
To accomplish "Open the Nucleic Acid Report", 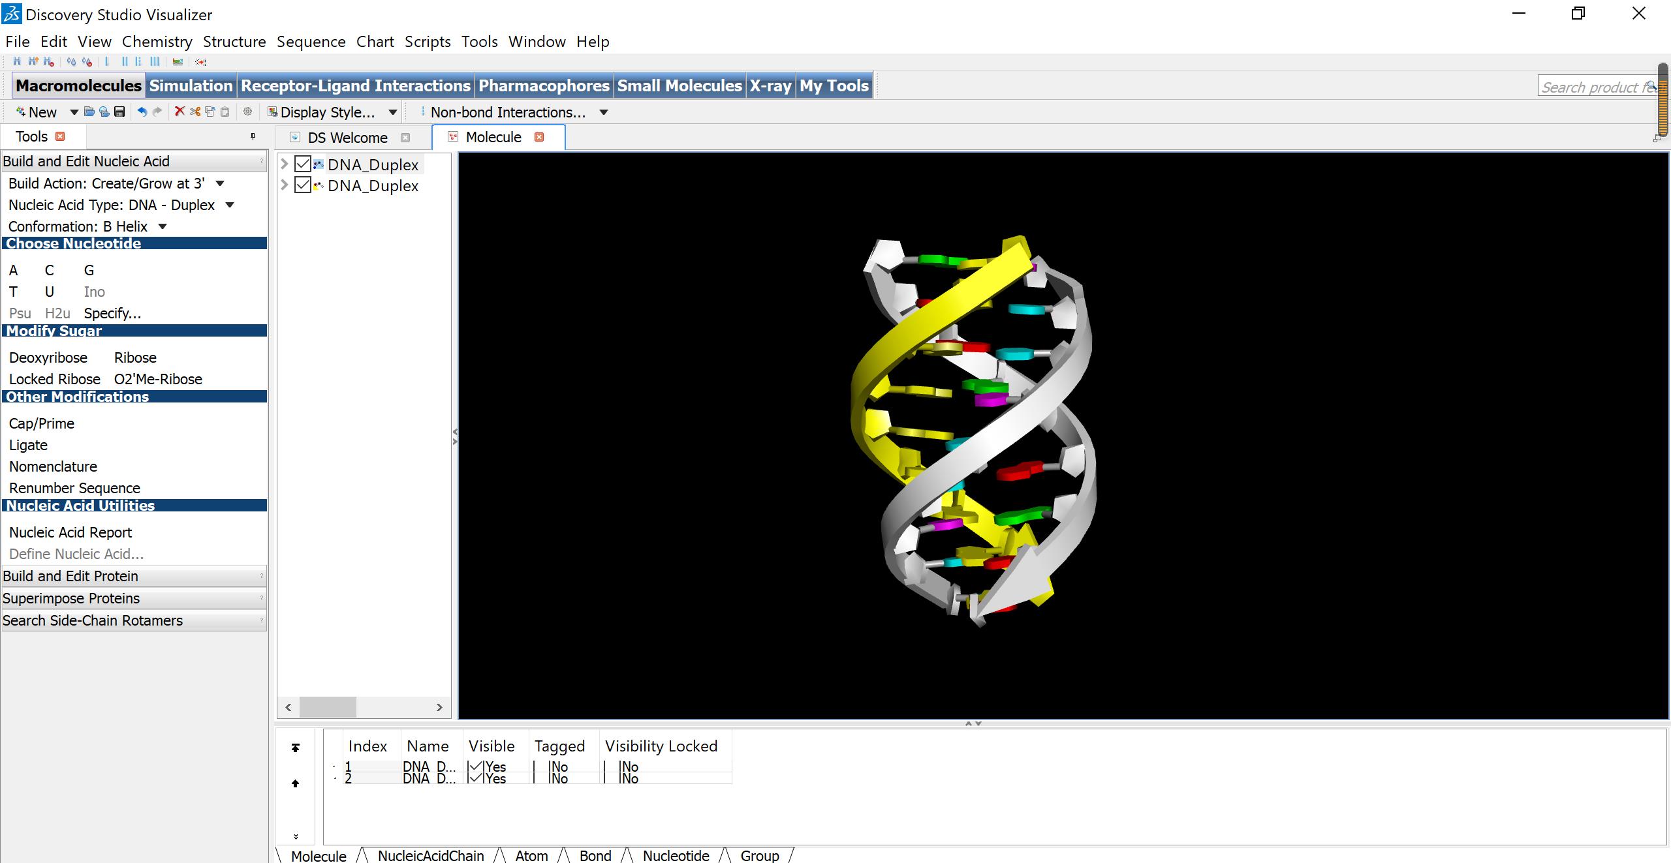I will pos(70,532).
